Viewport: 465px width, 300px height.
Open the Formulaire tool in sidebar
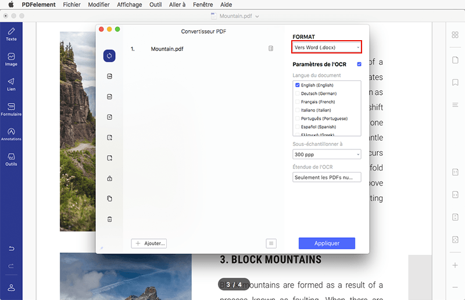tap(11, 109)
